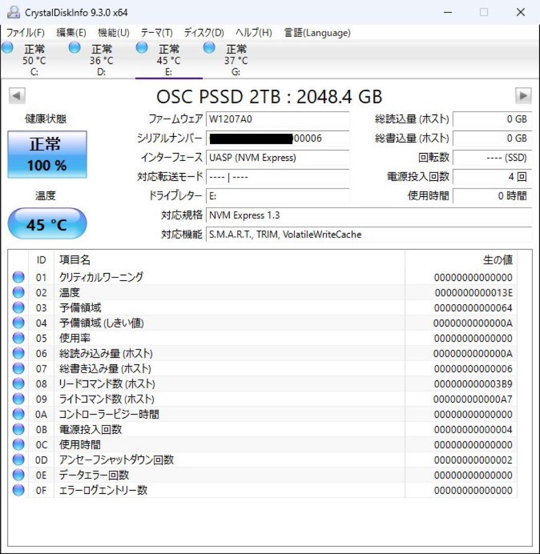Click the serial number field

tap(278, 138)
